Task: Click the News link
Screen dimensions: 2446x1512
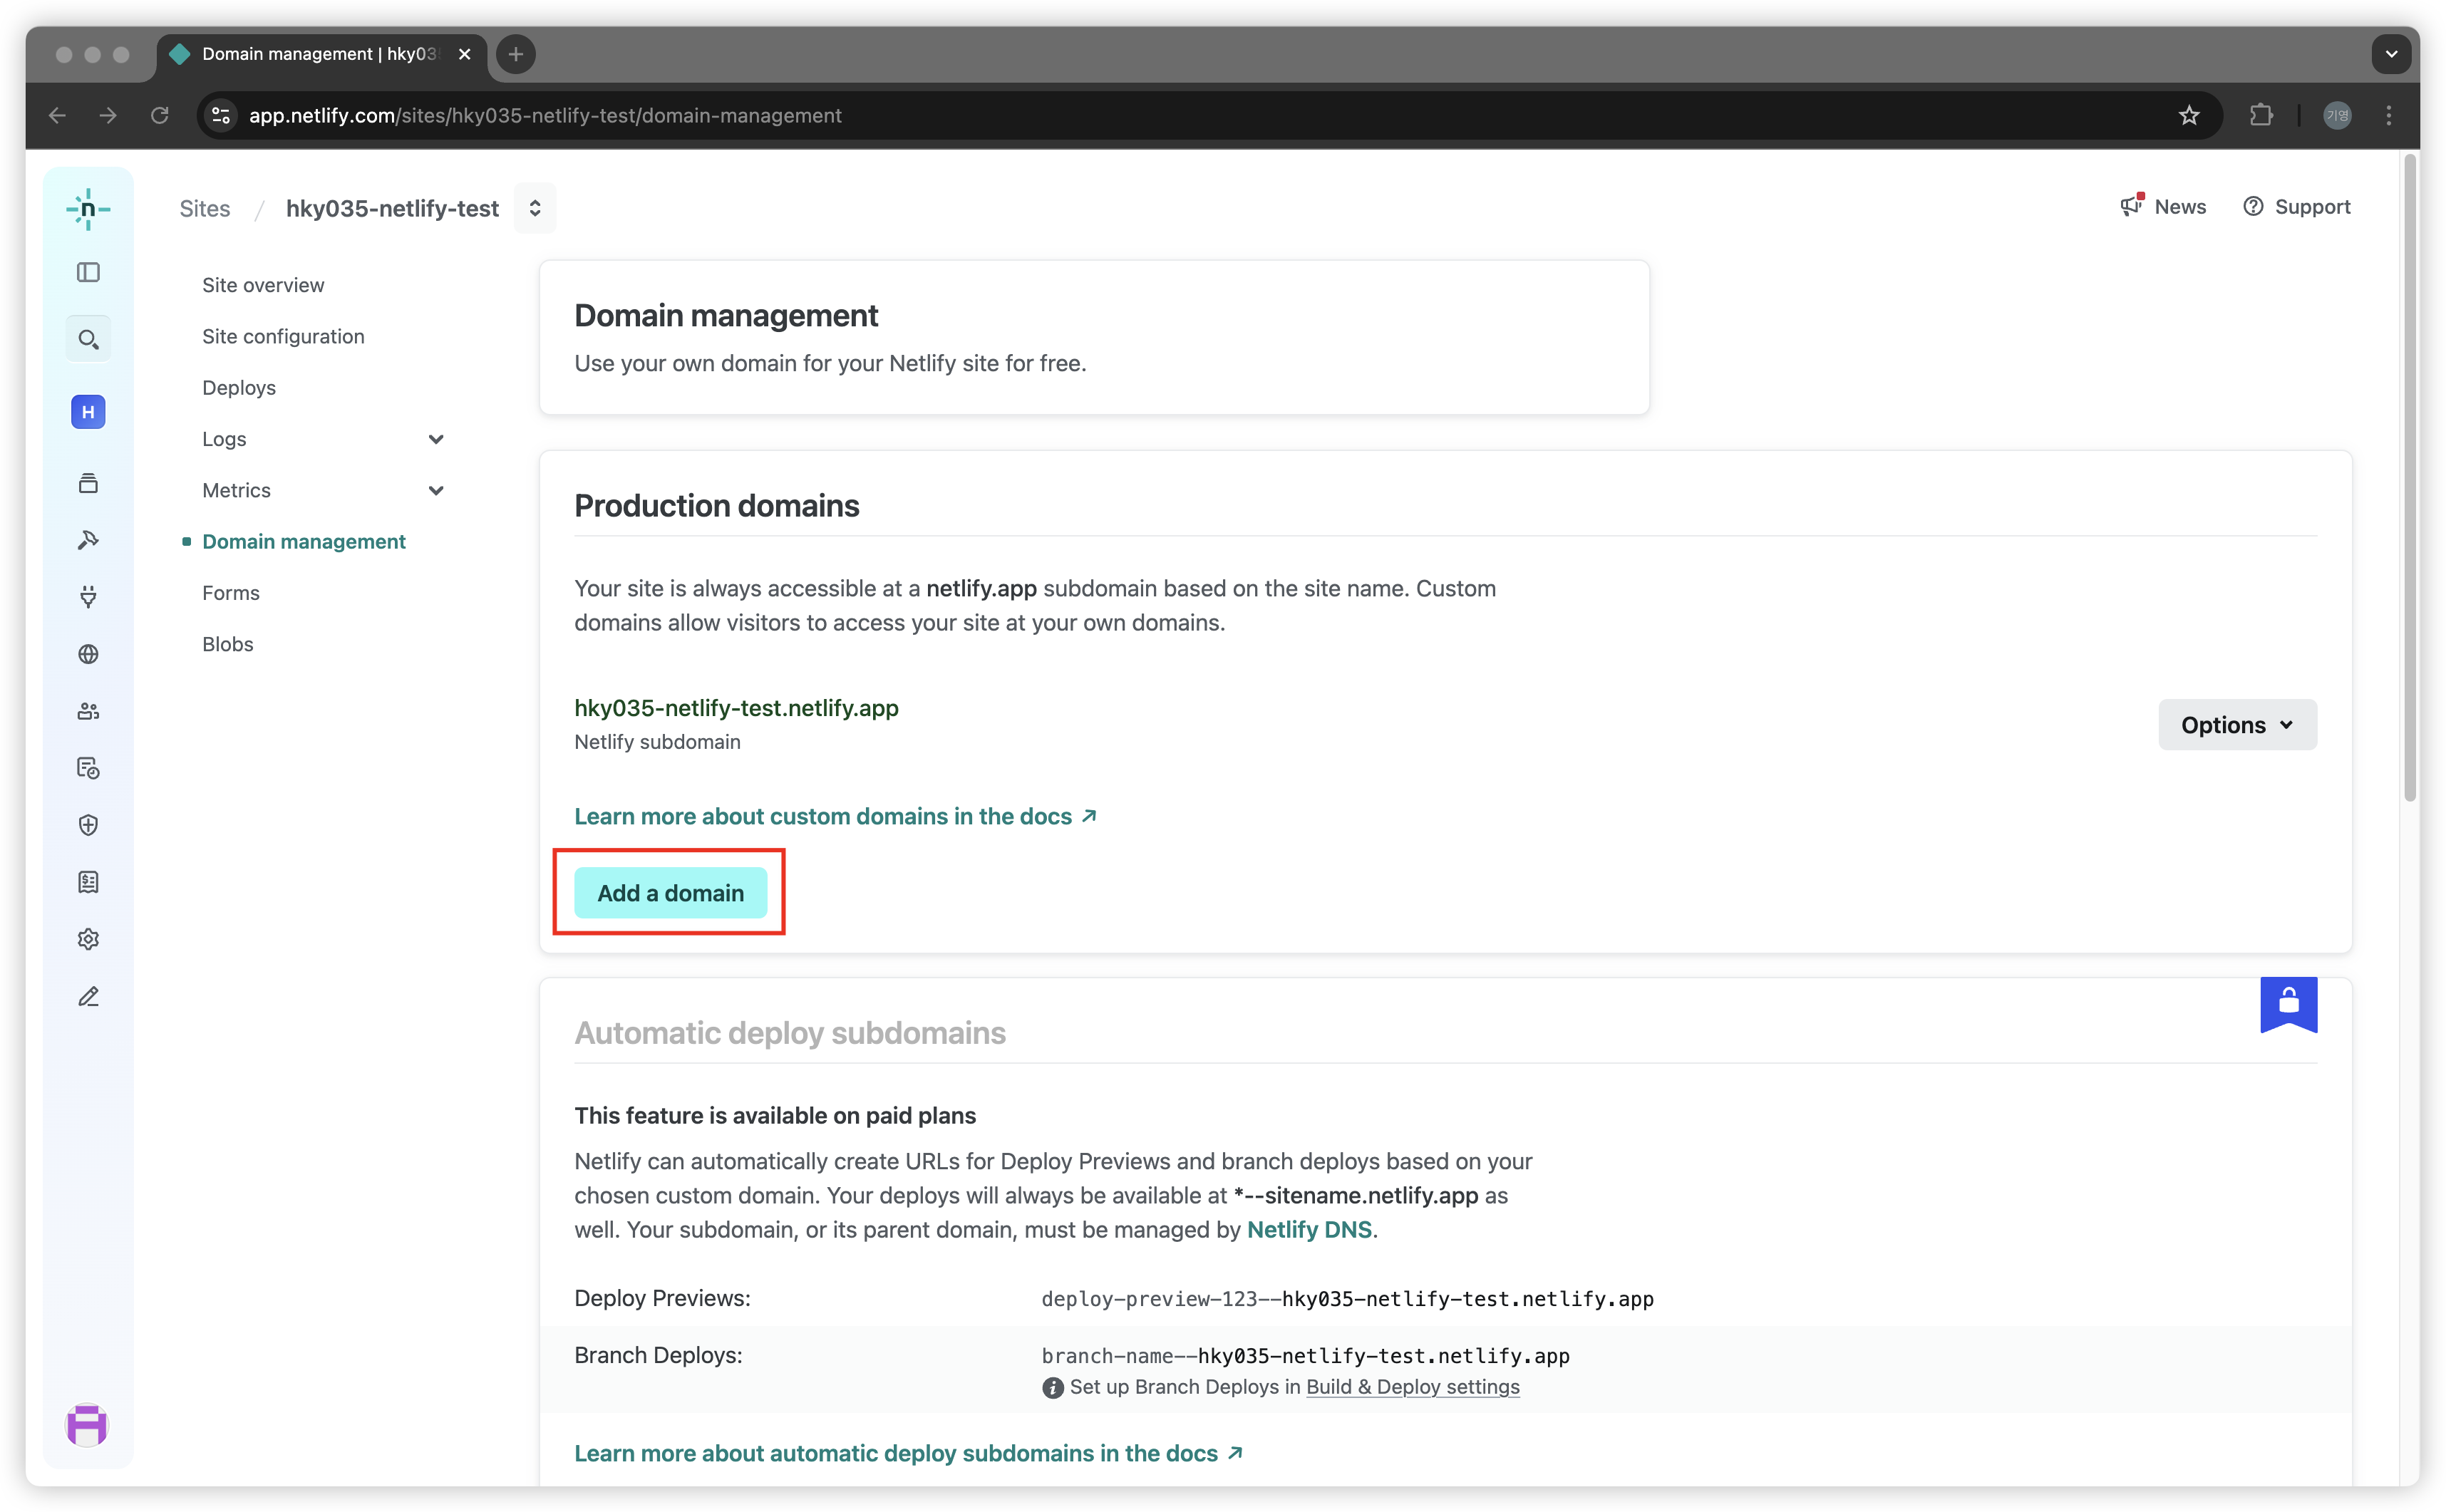Action: click(2180, 206)
